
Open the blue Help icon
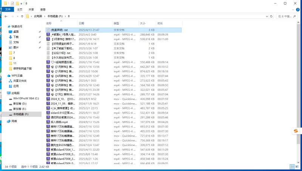pos(298,10)
